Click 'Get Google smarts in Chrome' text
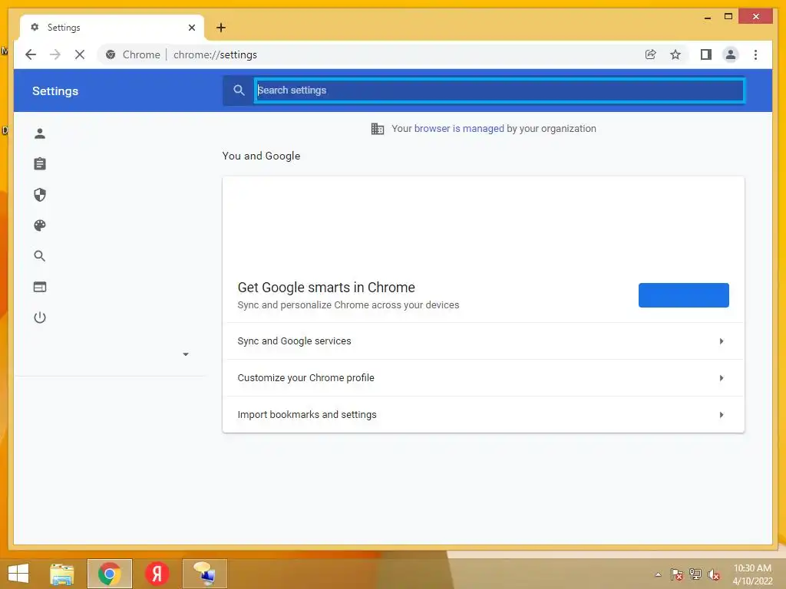The image size is (786, 589). tap(326, 288)
